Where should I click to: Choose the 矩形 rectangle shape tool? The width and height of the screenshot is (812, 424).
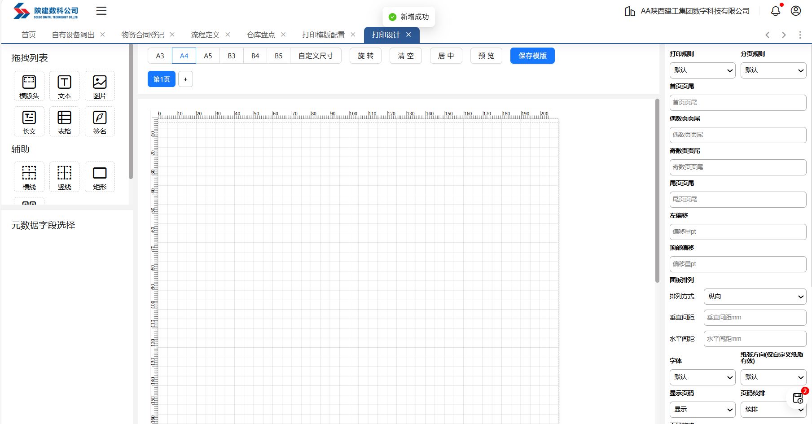(x=100, y=177)
